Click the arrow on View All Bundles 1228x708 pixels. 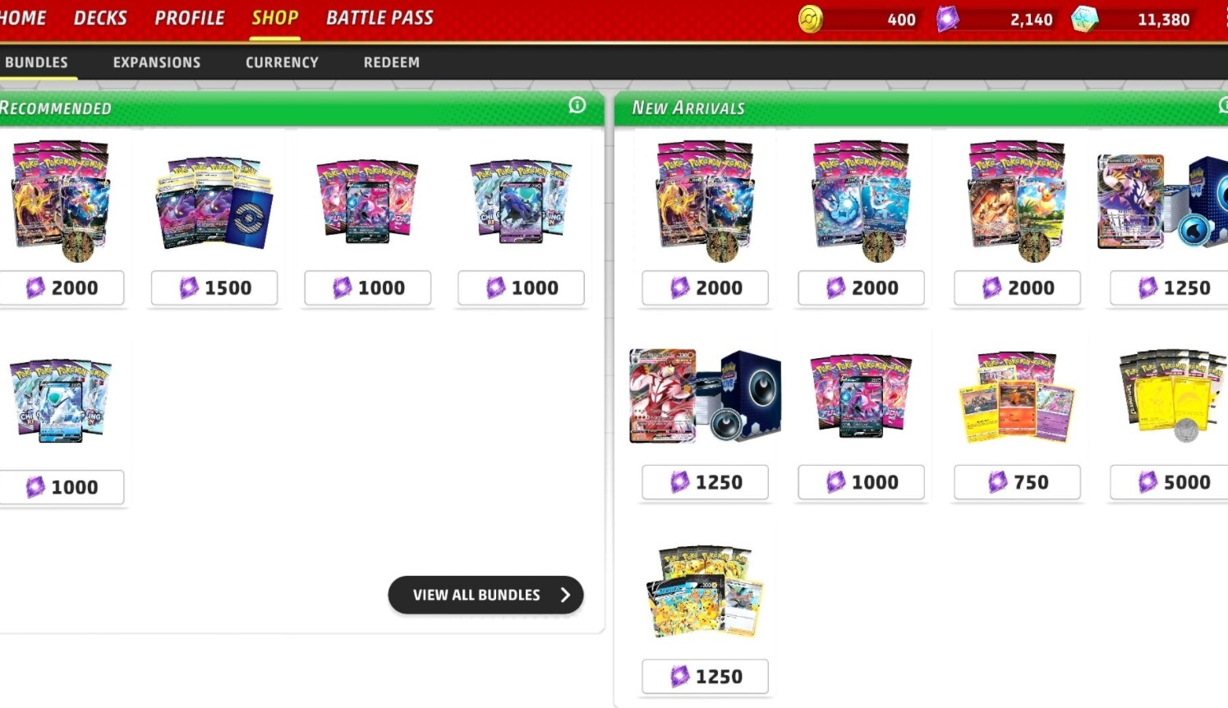pos(565,595)
